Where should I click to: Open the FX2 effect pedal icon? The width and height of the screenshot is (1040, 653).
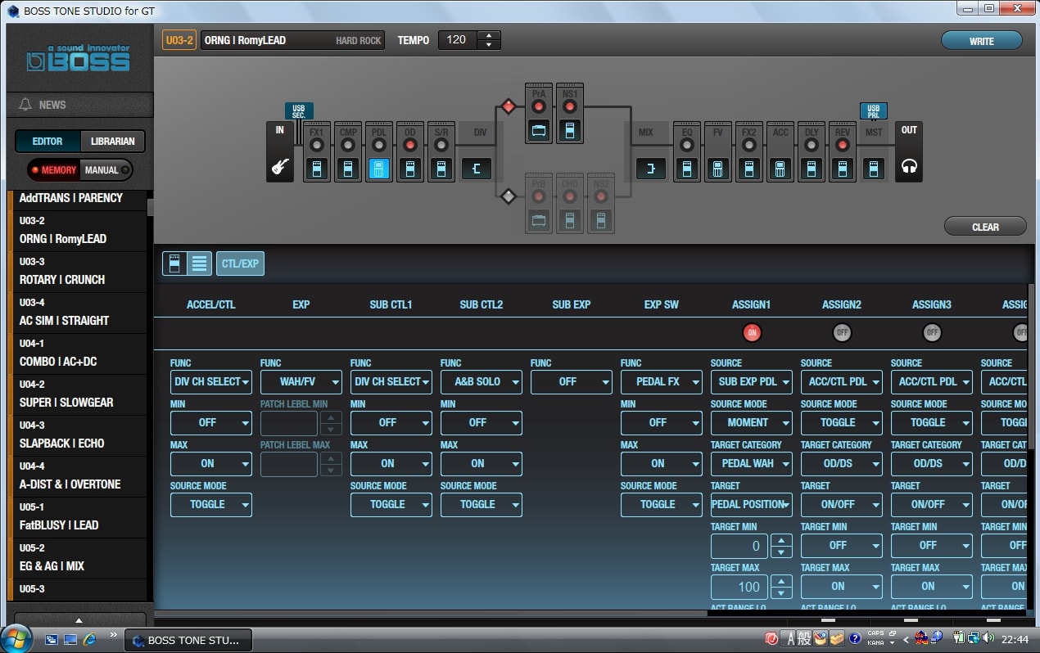(x=748, y=169)
